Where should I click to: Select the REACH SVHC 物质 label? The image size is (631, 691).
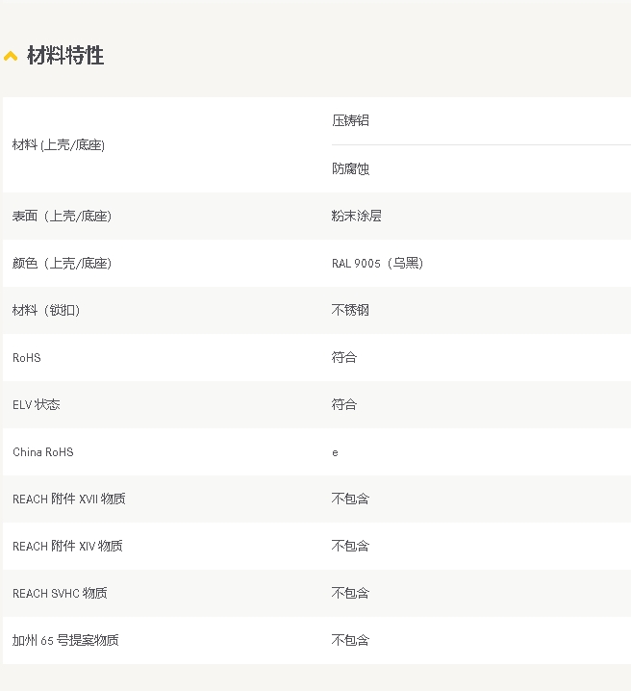60,593
